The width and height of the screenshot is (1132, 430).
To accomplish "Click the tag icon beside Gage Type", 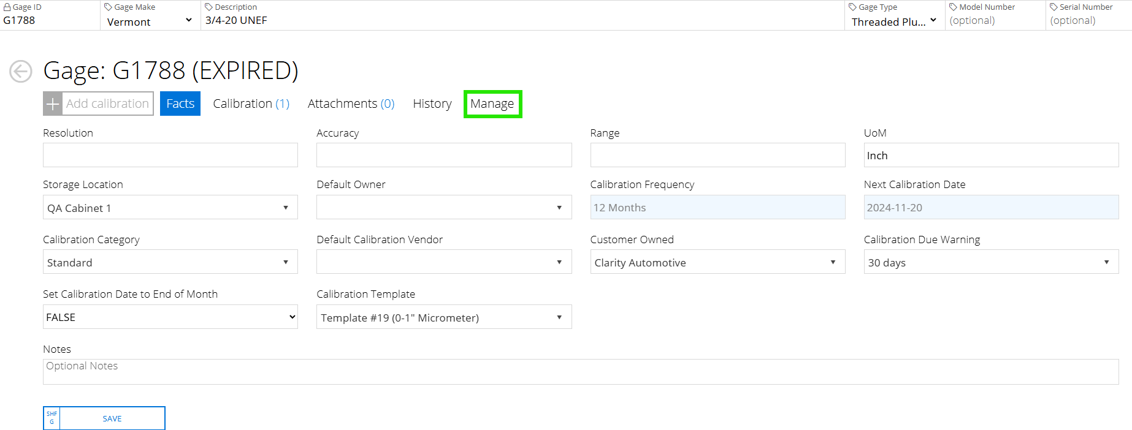I will [852, 7].
